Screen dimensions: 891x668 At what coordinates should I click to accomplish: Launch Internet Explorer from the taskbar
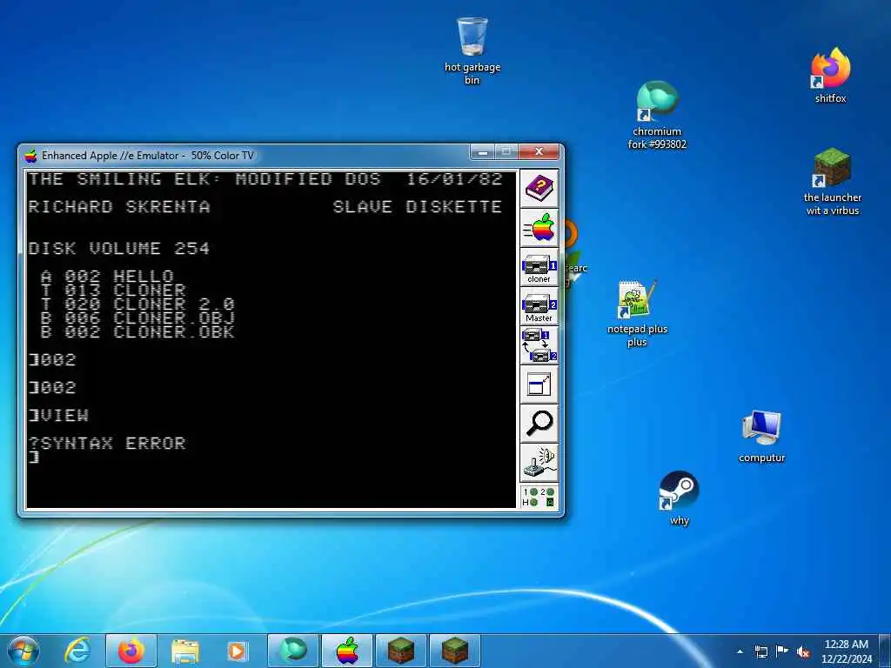point(77,651)
